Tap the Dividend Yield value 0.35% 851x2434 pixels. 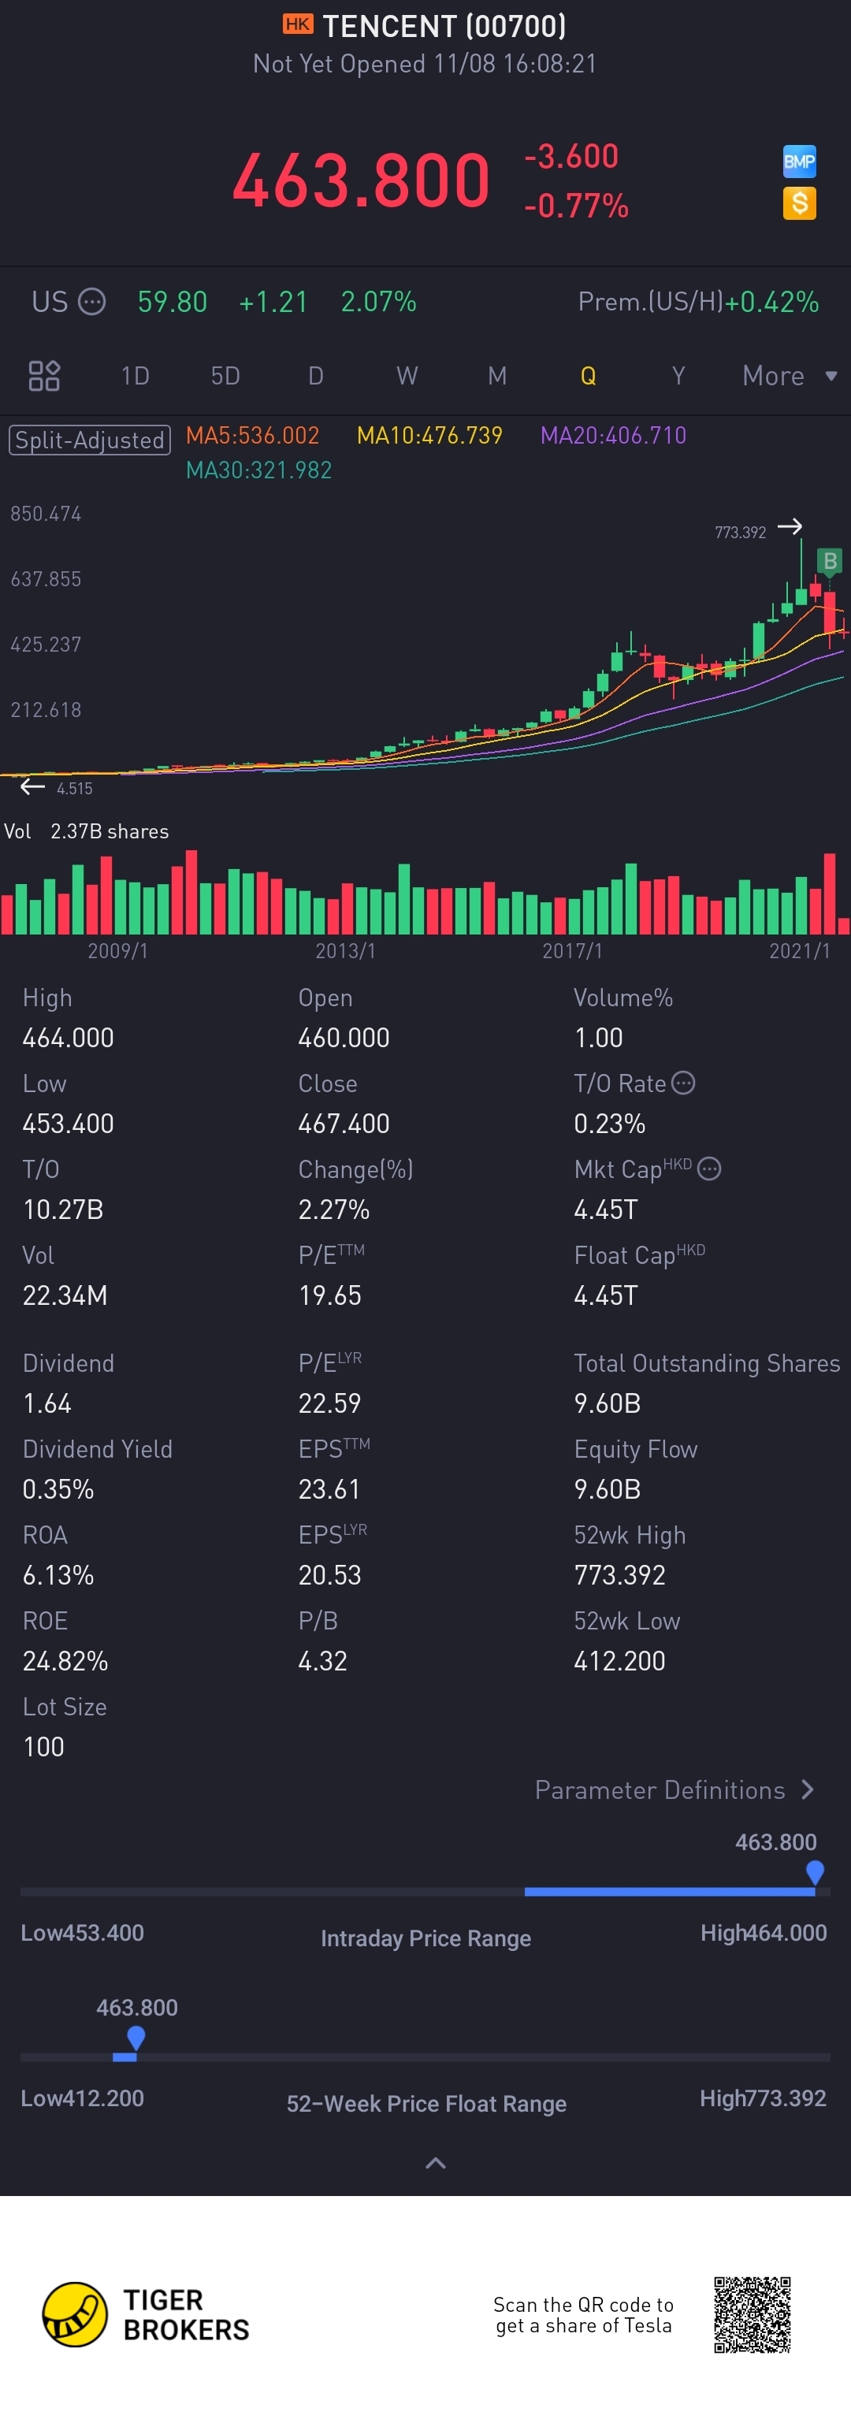click(x=58, y=1489)
